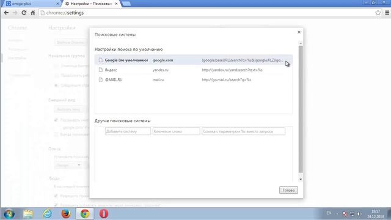The height and width of the screenshot is (220, 391).
Task: Open Windows Explorer from the taskbar
Action: pyautogui.click(x=28, y=214)
